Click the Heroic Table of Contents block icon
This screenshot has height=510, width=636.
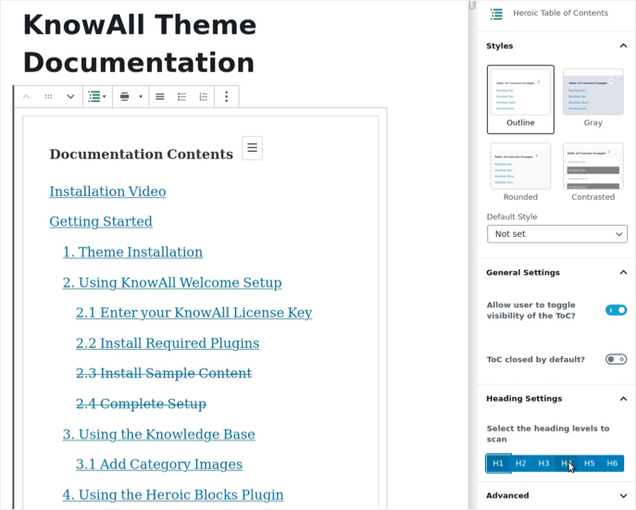click(496, 14)
